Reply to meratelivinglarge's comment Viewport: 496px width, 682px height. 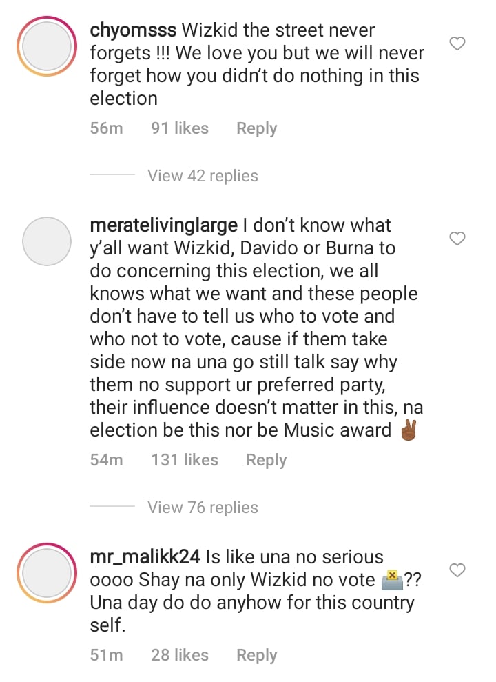pos(266,460)
